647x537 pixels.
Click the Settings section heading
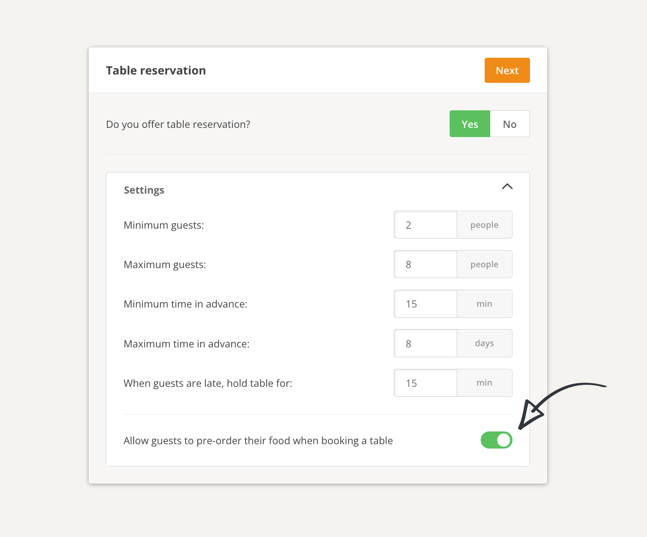point(144,190)
